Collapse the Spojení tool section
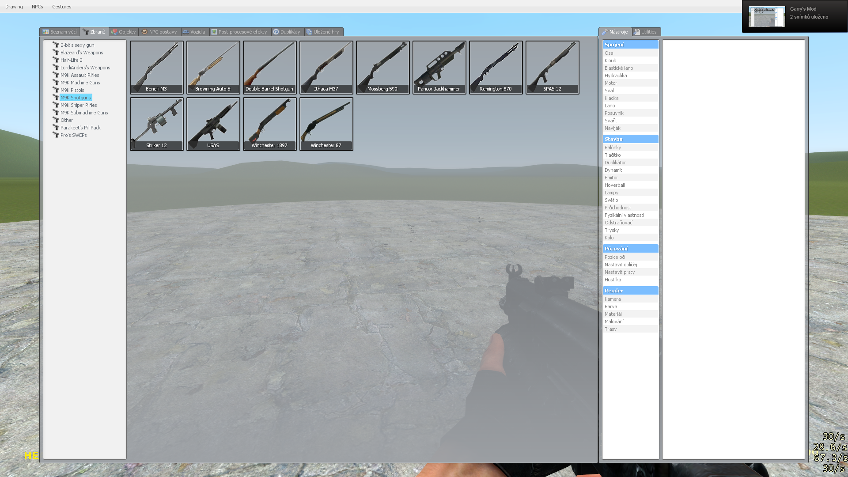Viewport: 848px width, 477px height. point(630,45)
